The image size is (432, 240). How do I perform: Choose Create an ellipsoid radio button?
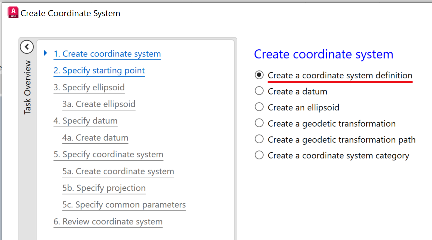(x=259, y=107)
